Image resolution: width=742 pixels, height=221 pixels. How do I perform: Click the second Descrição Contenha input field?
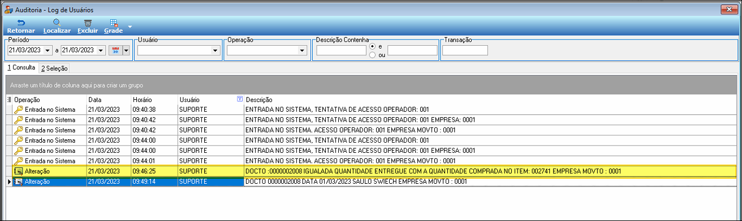[412, 50]
